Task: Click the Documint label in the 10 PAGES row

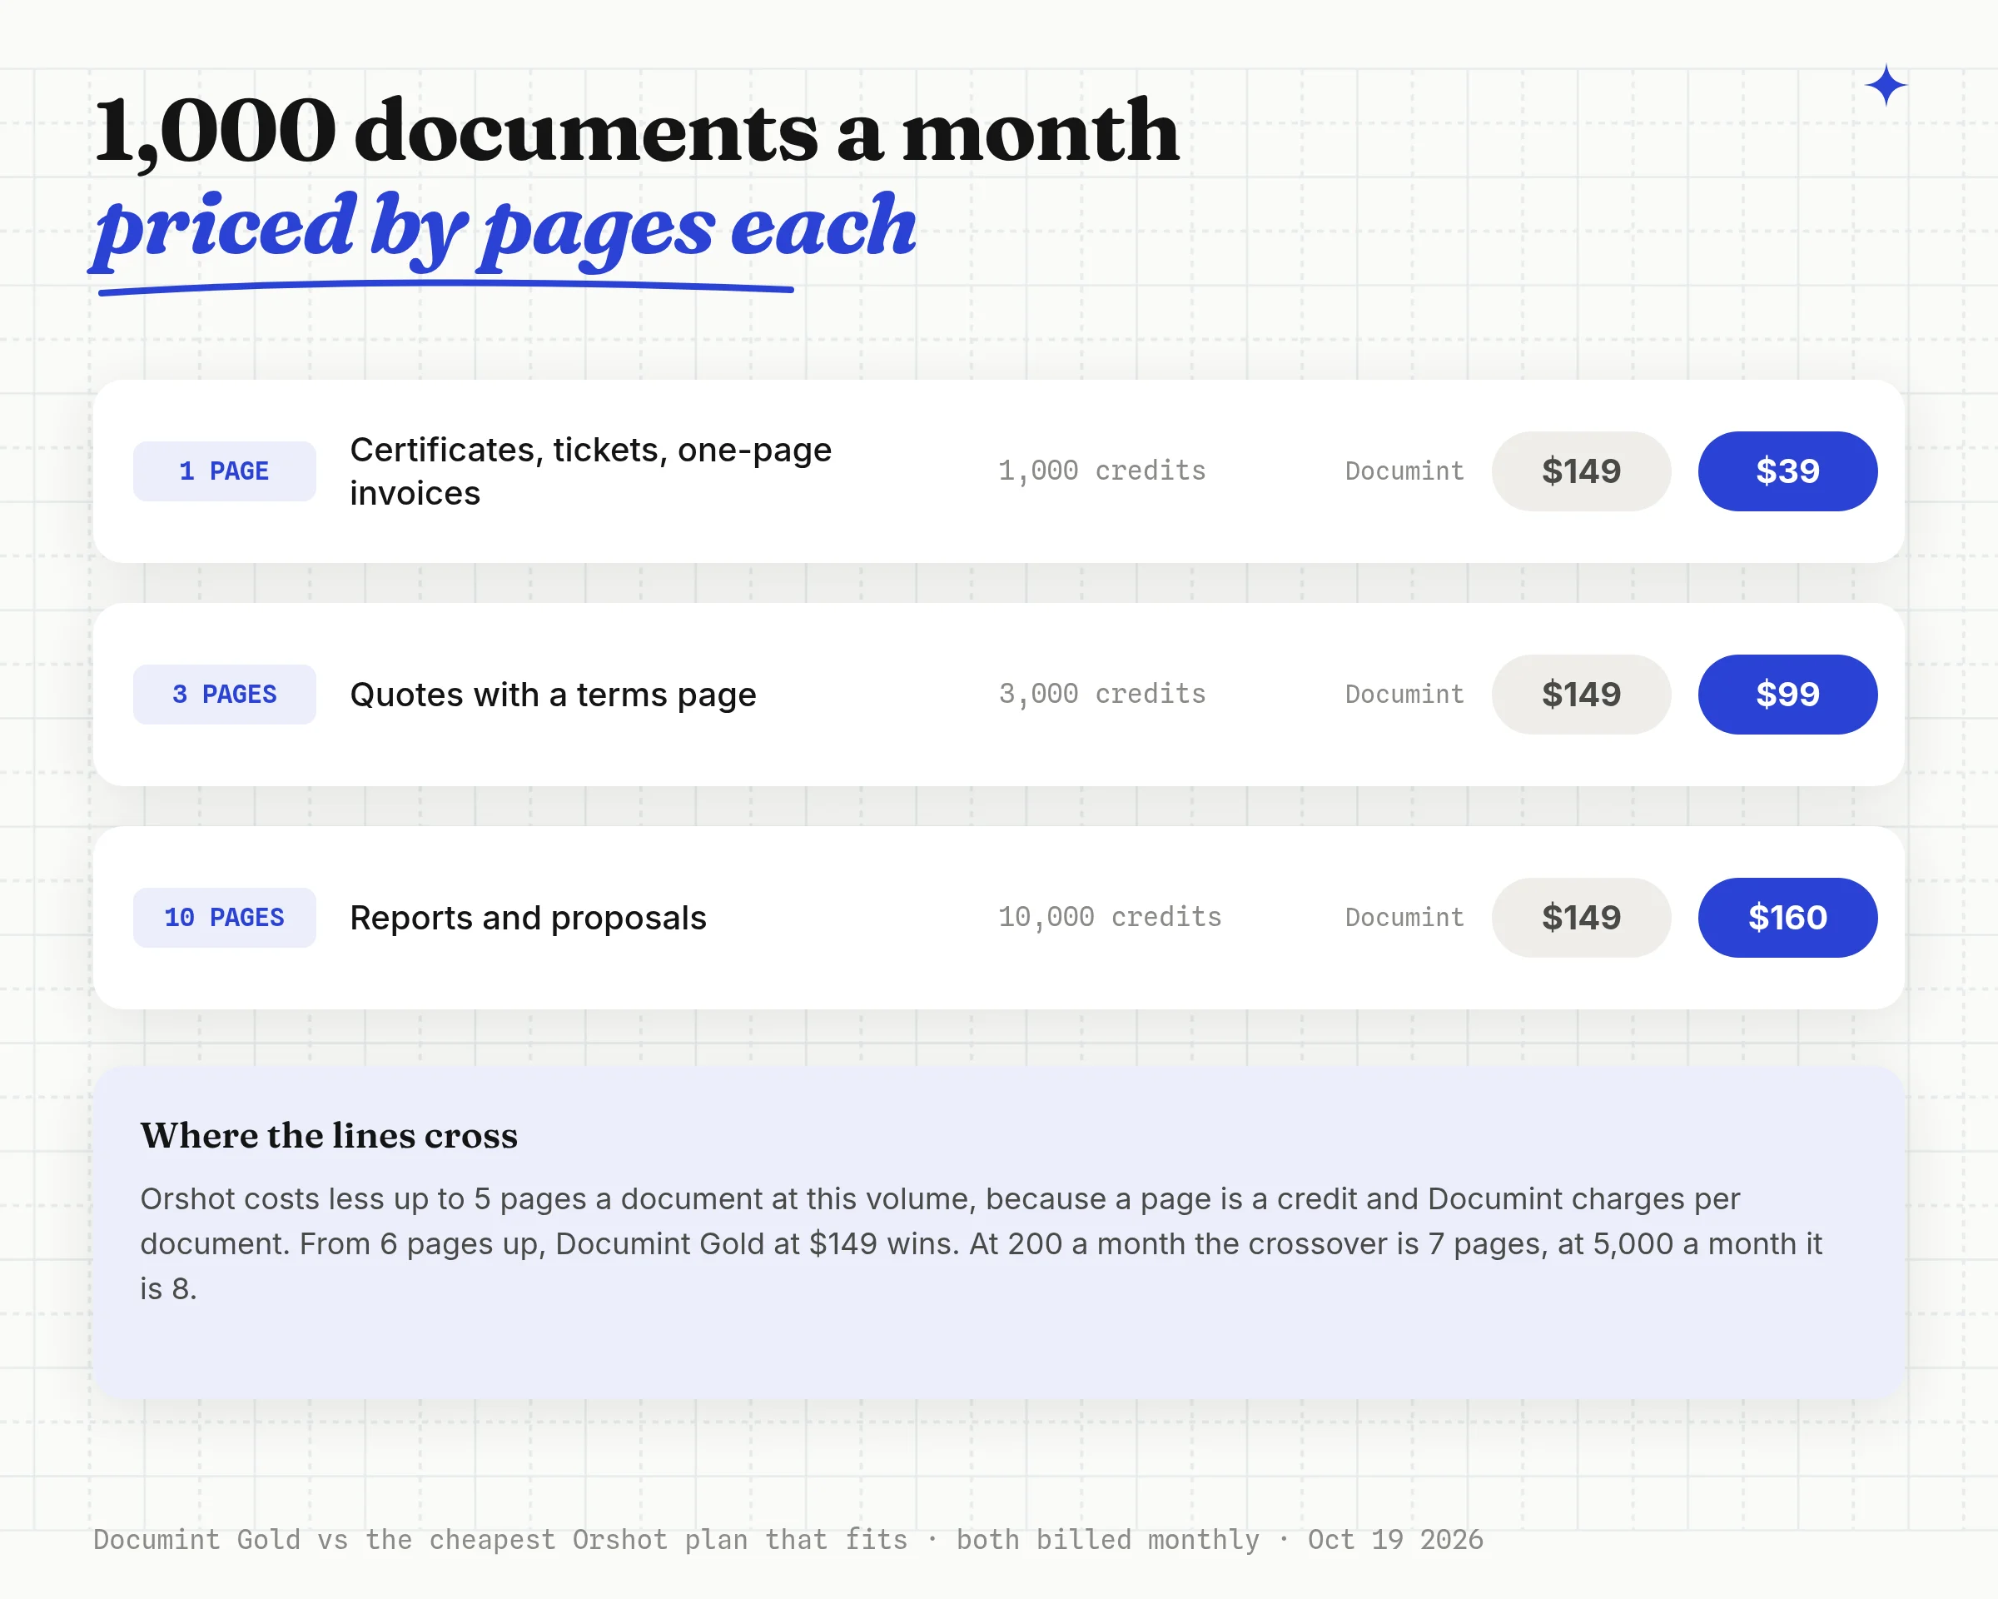Action: (x=1405, y=918)
